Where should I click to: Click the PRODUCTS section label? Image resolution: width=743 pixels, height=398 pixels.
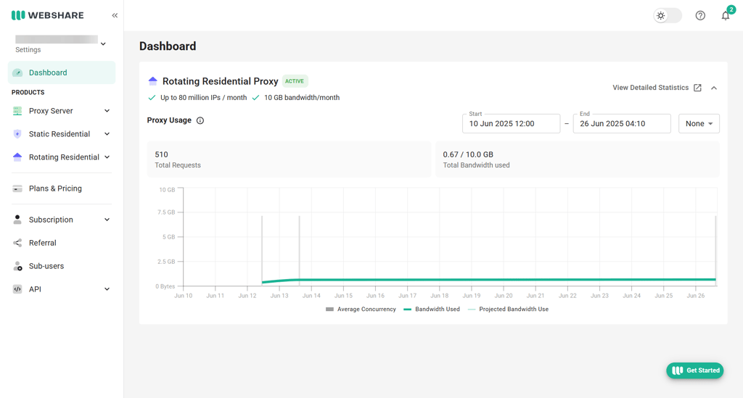tap(28, 92)
